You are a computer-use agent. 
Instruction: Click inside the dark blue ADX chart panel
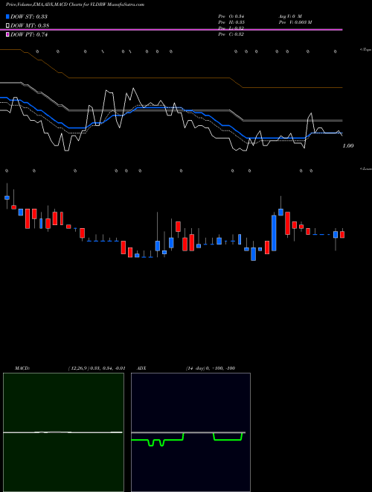(x=190, y=432)
